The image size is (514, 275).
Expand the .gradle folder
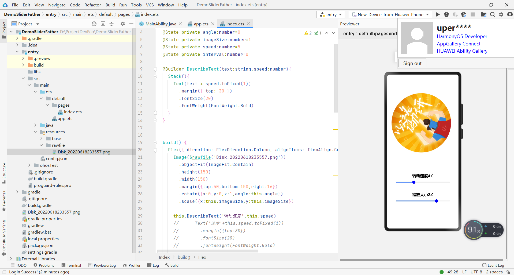[17, 38]
